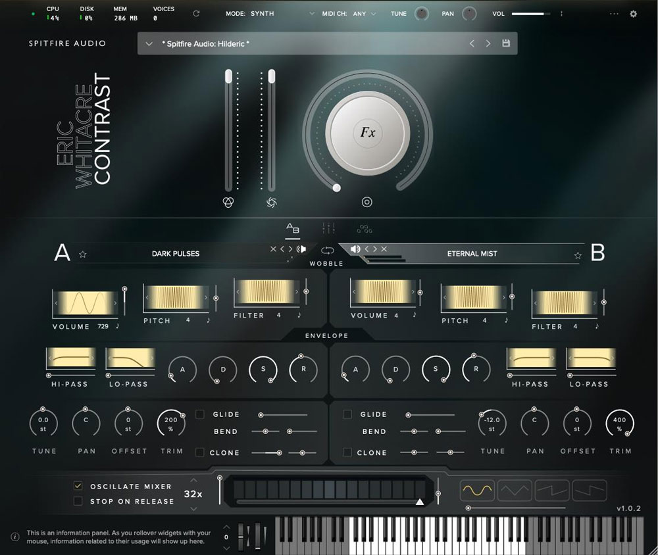Click the target circle icon below the Fx knob

pyautogui.click(x=367, y=202)
